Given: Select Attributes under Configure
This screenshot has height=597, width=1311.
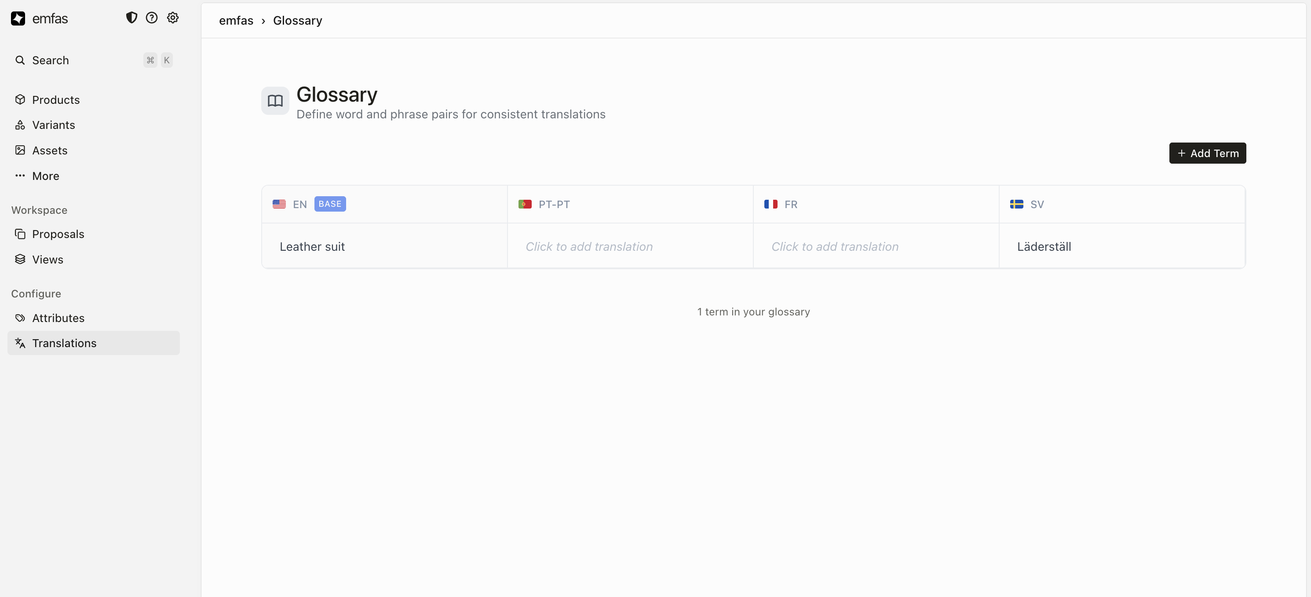Looking at the screenshot, I should coord(58,318).
